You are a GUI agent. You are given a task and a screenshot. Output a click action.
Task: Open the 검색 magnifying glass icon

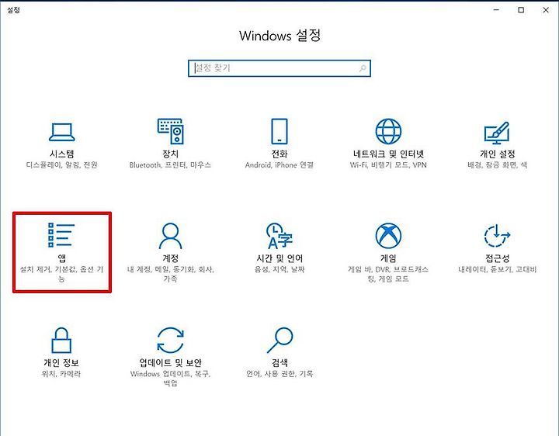pos(279,341)
